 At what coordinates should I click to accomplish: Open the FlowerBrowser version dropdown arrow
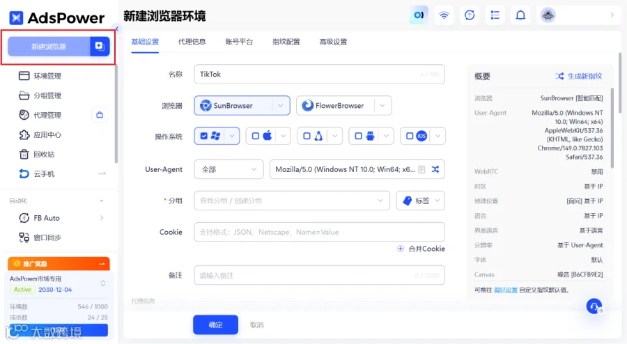[382, 105]
